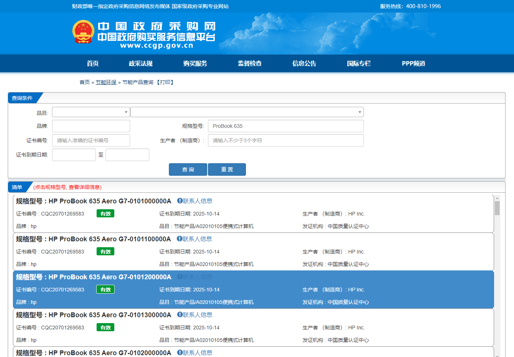The image size is (514, 357).
Task: Select the 清单 list panel tab
Action: 18,187
